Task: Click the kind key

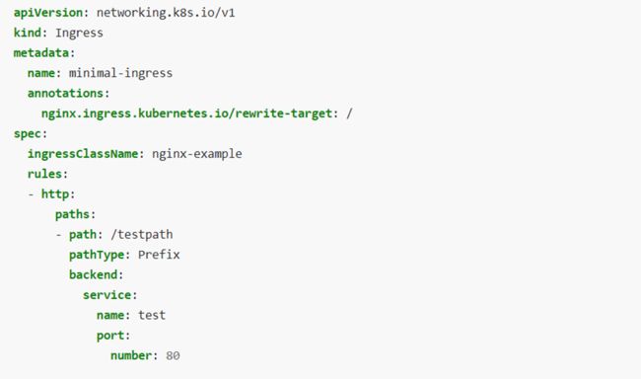Action: (28, 33)
